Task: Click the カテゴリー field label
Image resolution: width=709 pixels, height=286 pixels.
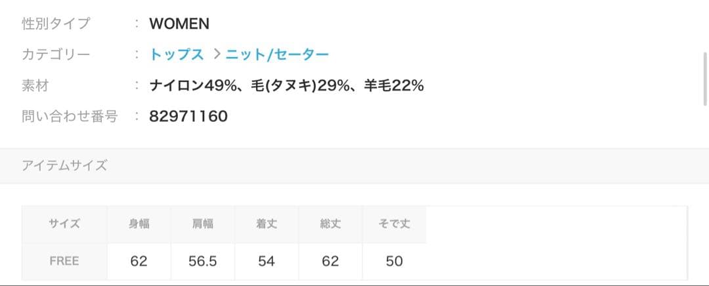Action: pyautogui.click(x=56, y=55)
